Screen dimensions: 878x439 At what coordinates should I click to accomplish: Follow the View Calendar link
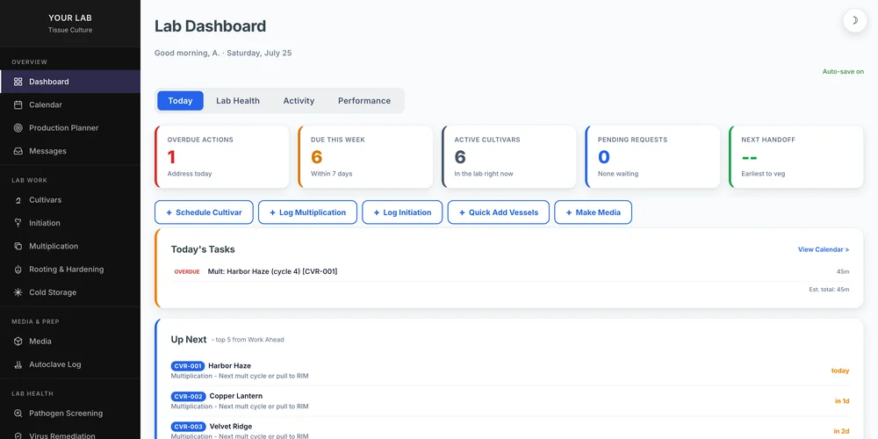[x=824, y=249]
